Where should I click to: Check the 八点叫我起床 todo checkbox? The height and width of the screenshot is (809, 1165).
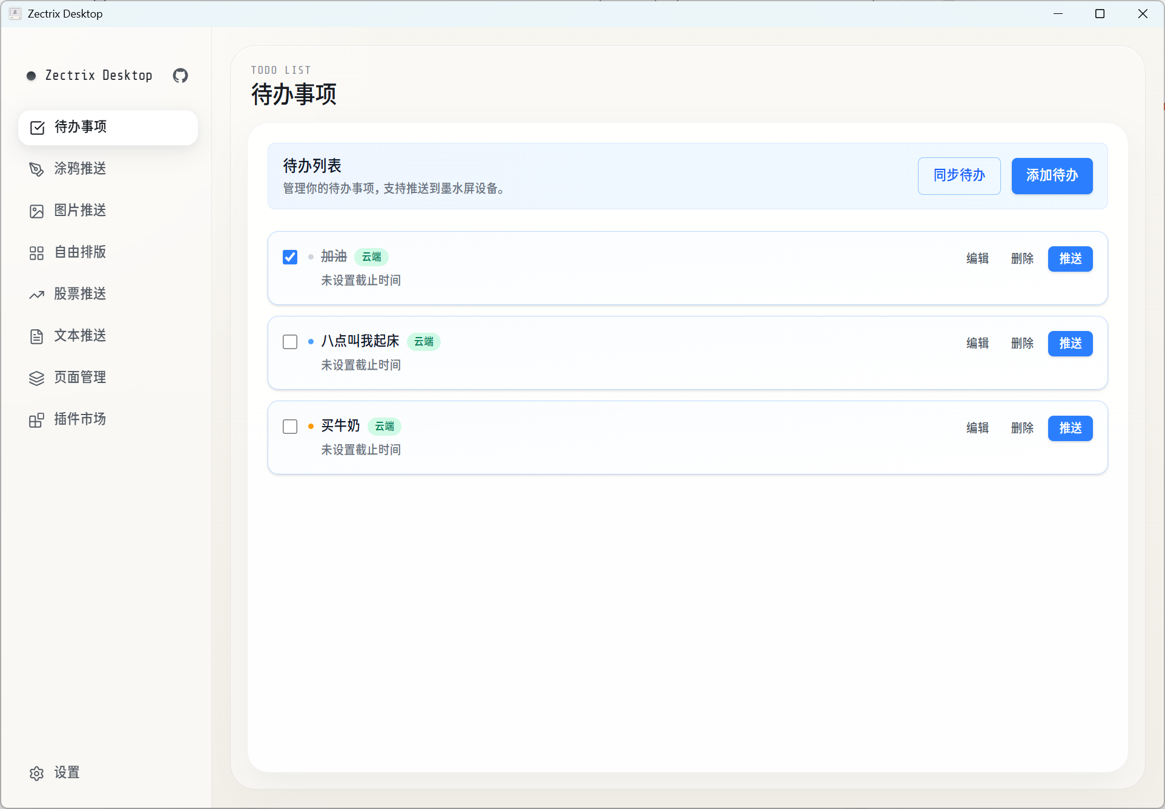[290, 342]
